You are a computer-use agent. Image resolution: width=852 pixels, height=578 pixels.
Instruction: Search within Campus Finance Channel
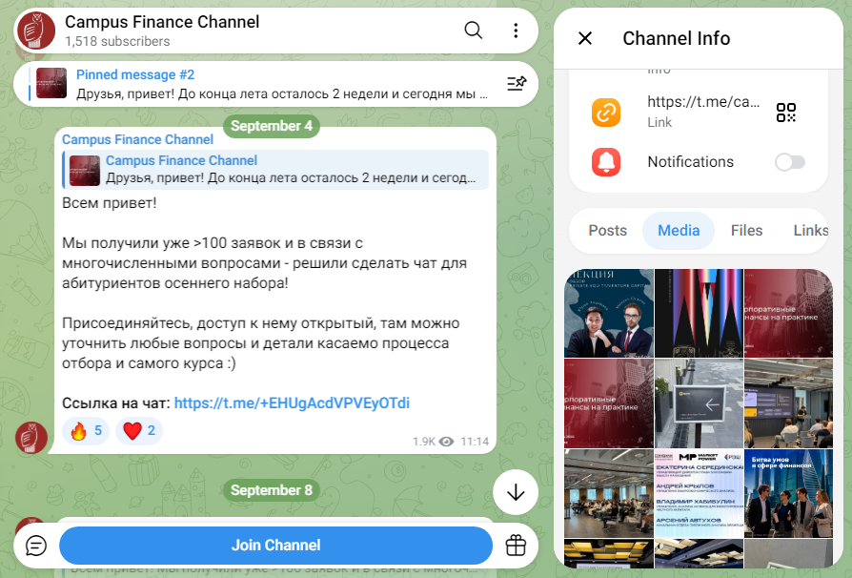pos(474,31)
